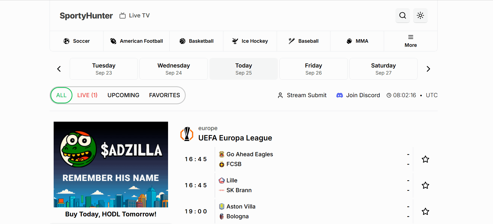Click the Basketball category icon
Image resolution: width=493 pixels, height=224 pixels.
coord(182,41)
